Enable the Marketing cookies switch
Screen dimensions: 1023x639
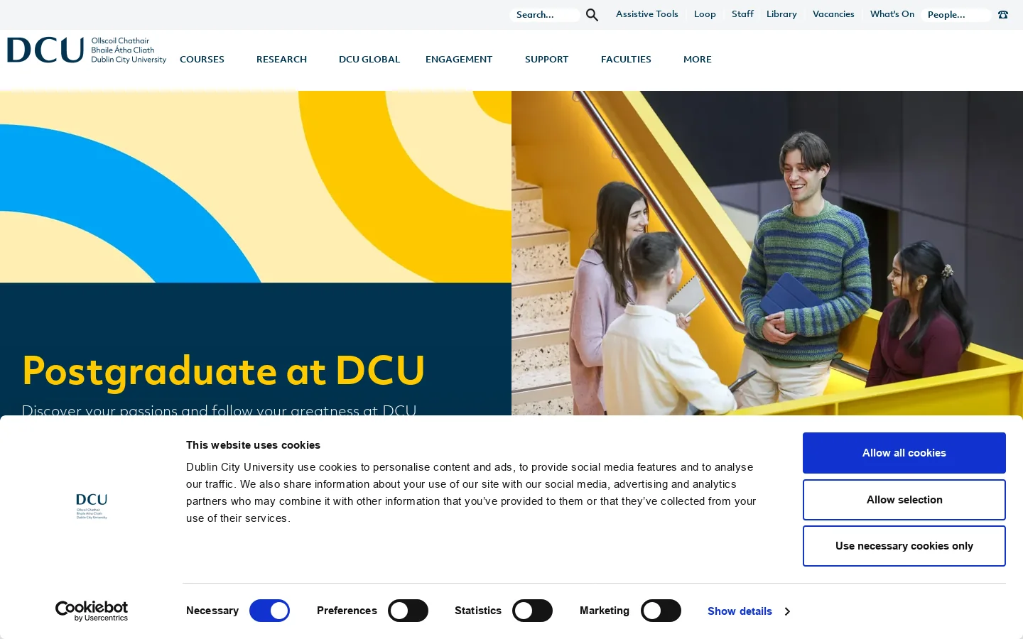[x=661, y=611]
